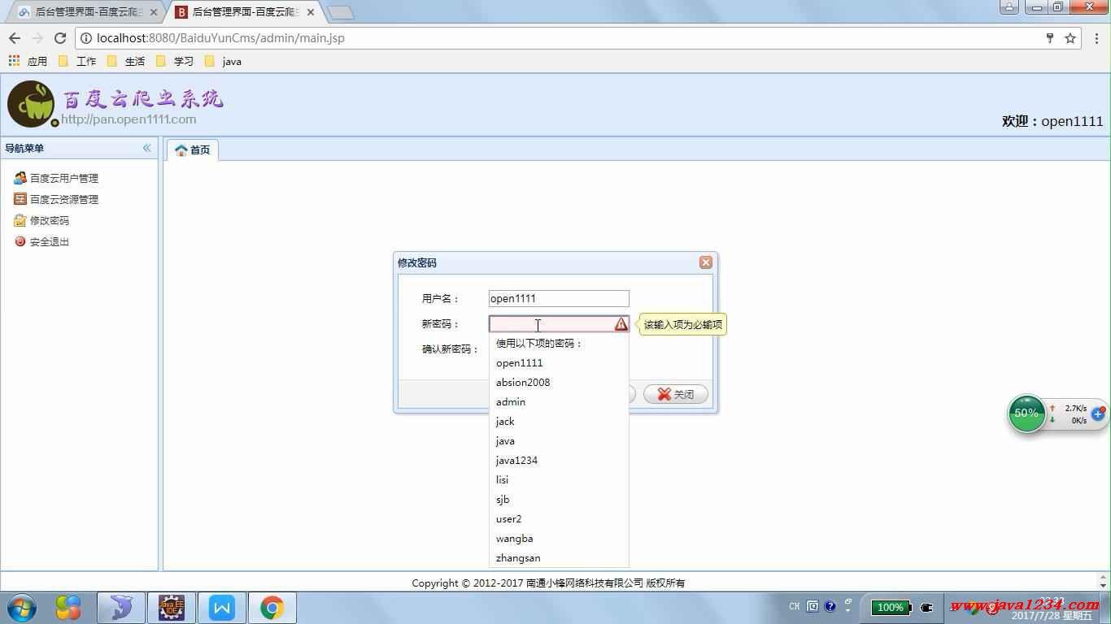Click the http://pan.open1111.com link text
The width and height of the screenshot is (1111, 624).
pyautogui.click(x=129, y=119)
